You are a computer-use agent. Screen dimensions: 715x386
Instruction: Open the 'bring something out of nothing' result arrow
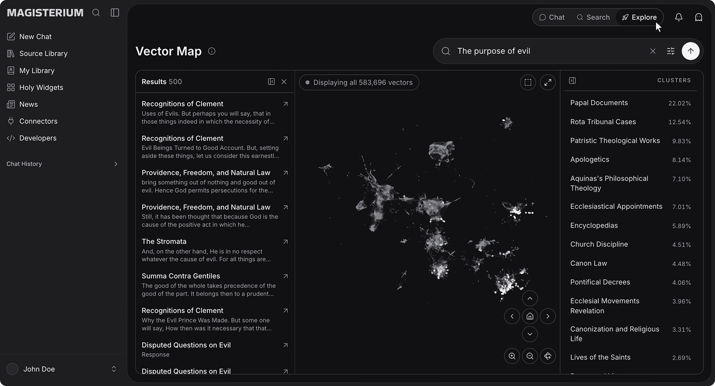click(285, 173)
